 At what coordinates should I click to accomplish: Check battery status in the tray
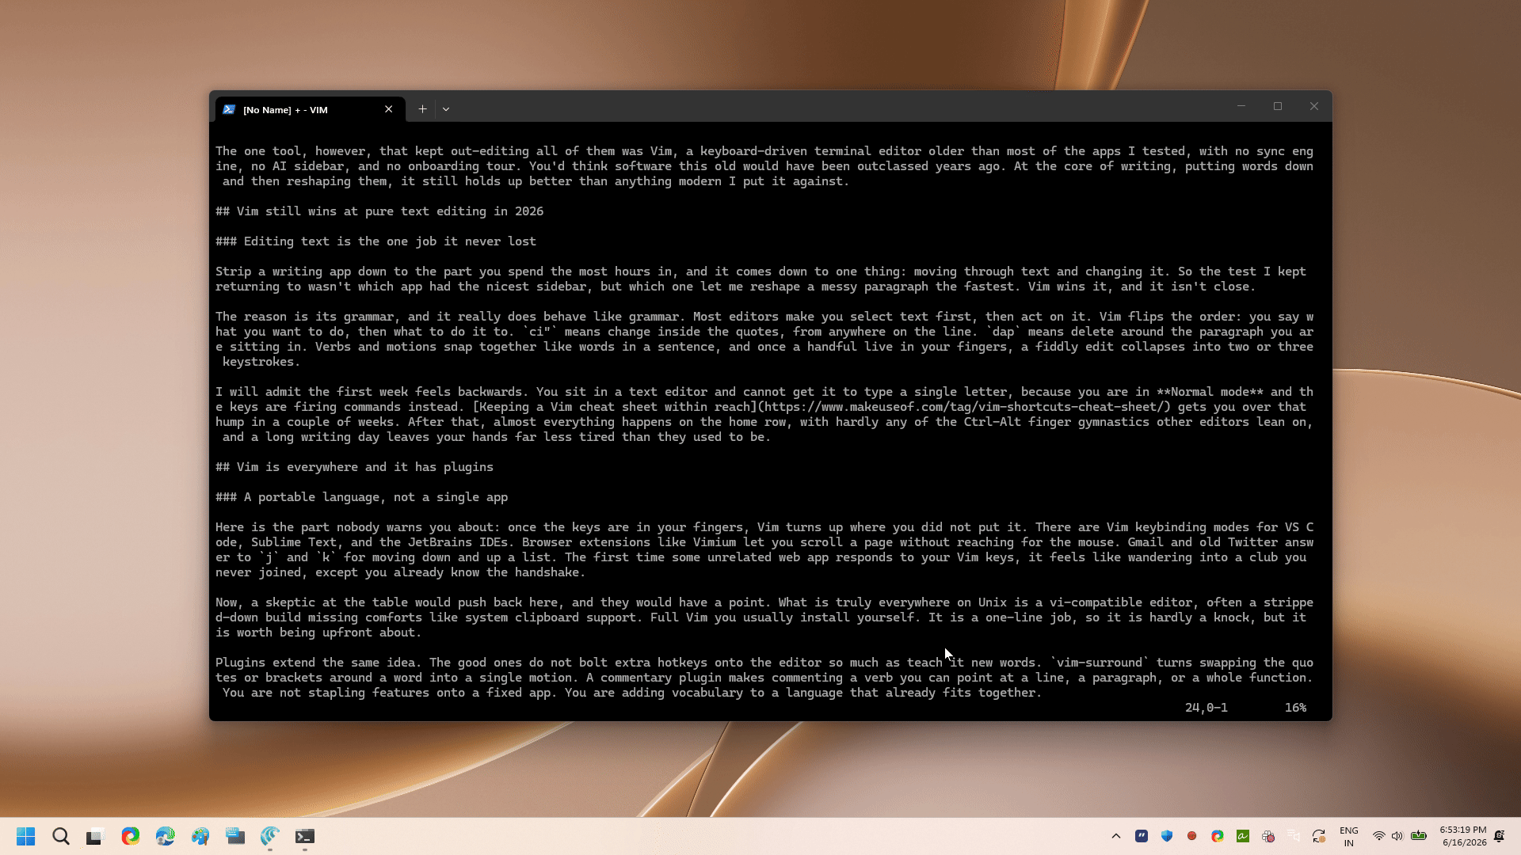pyautogui.click(x=1419, y=836)
